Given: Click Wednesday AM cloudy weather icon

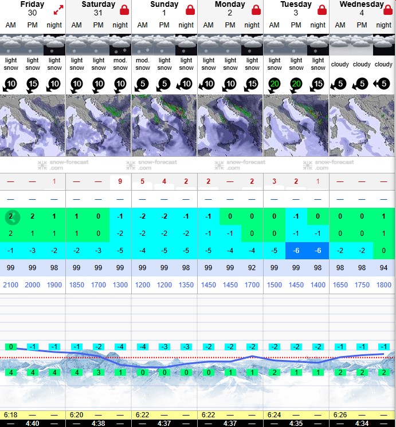Looking at the screenshot, I should (340, 45).
